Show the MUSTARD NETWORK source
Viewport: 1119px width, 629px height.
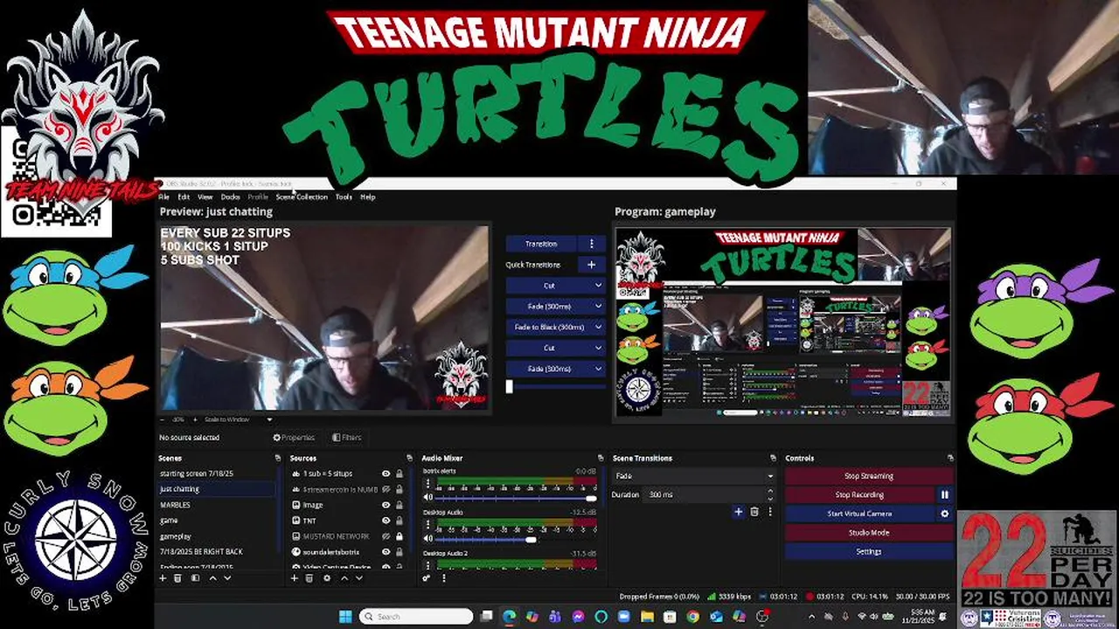[386, 536]
